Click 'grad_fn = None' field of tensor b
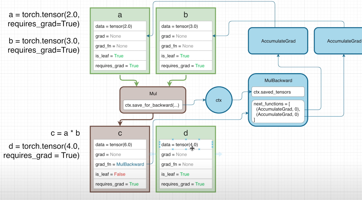362x200 pixels. 186,46
